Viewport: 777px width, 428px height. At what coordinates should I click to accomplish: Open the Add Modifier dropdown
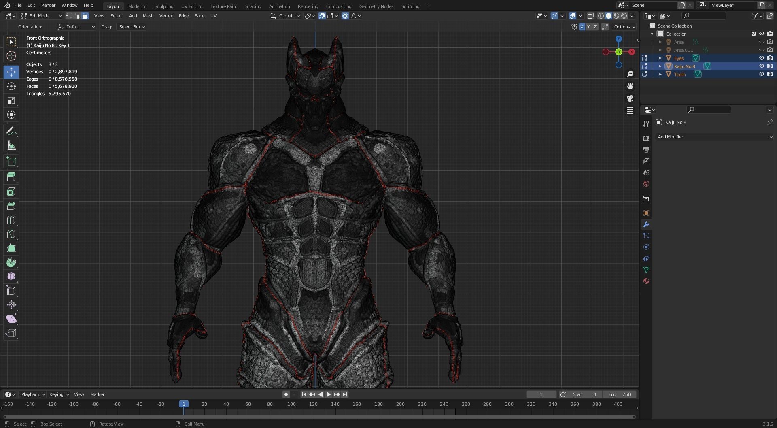[714, 137]
